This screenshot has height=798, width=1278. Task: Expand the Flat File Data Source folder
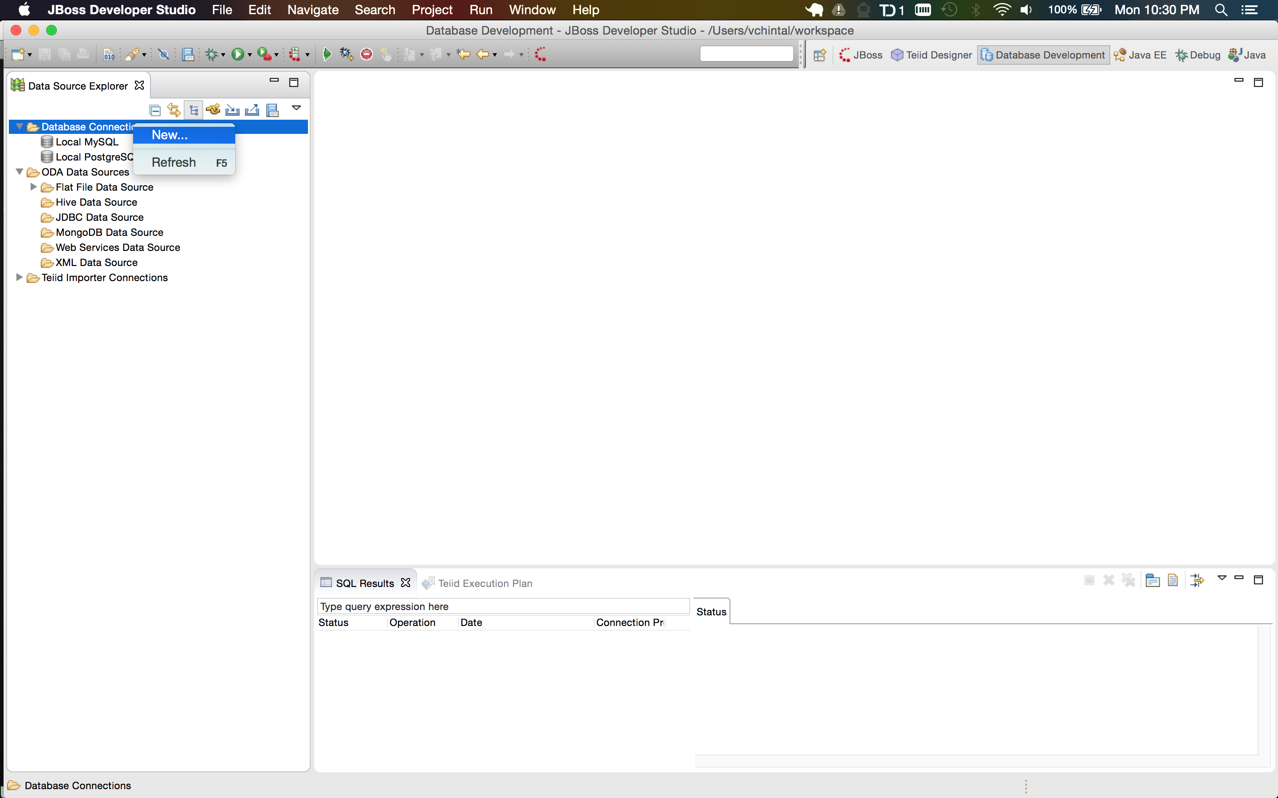pos(34,187)
